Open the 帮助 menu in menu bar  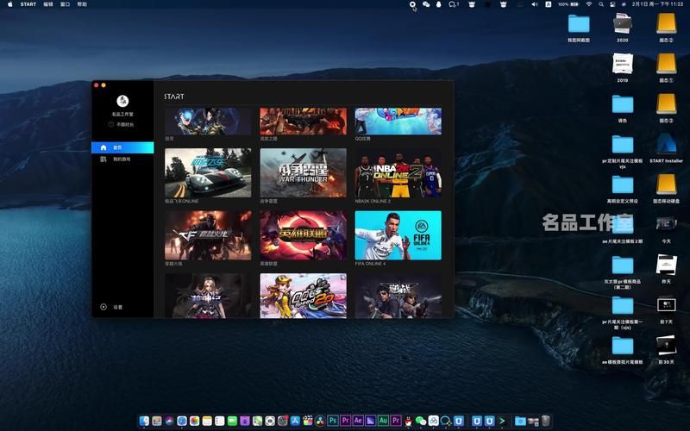pos(82,4)
